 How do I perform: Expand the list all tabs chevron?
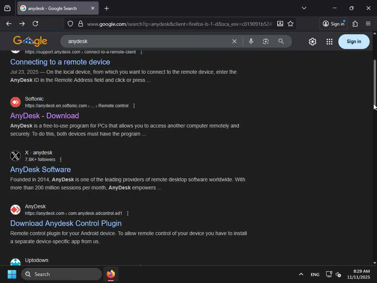pyautogui.click(x=304, y=8)
